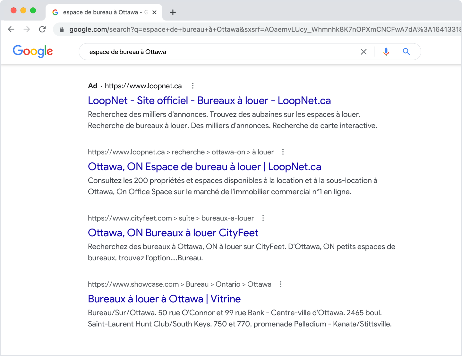Open three-dot menu beside loopnet.ca recherche result

(x=283, y=152)
